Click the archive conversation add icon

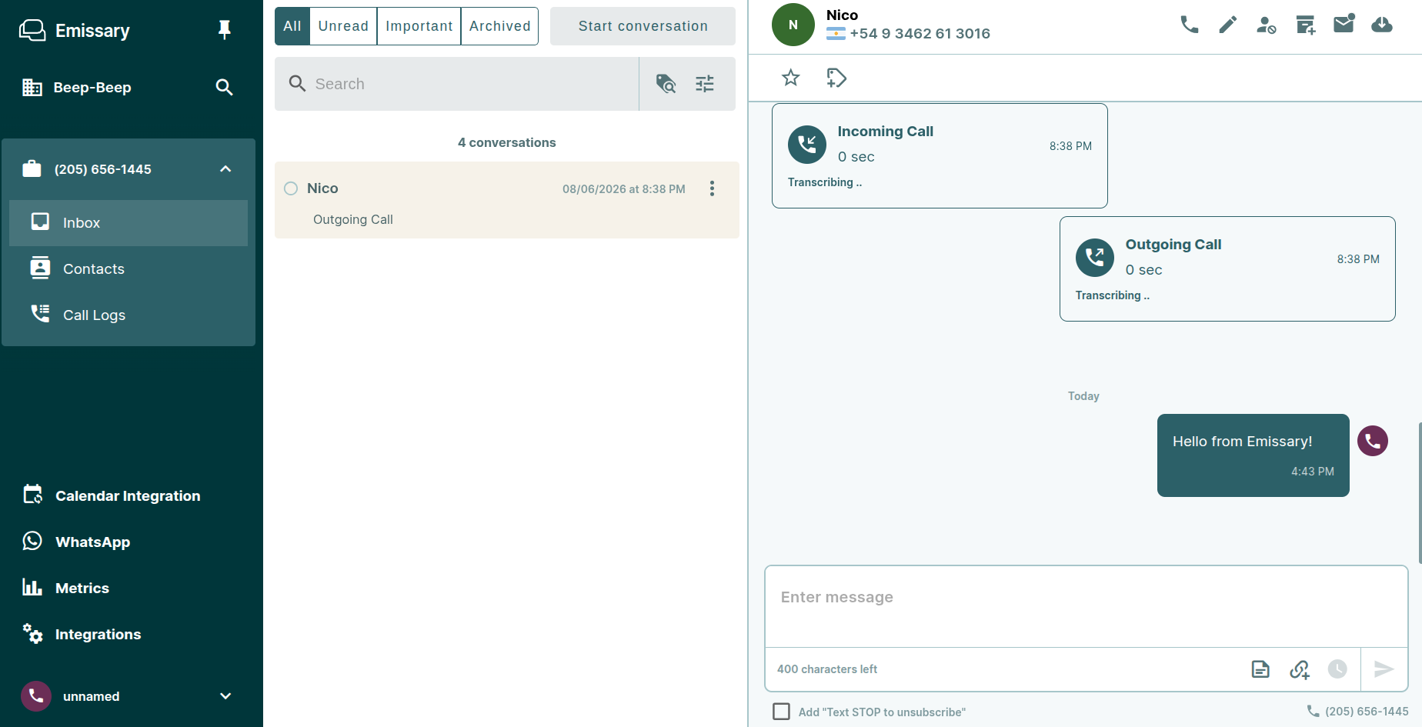coord(1305,25)
